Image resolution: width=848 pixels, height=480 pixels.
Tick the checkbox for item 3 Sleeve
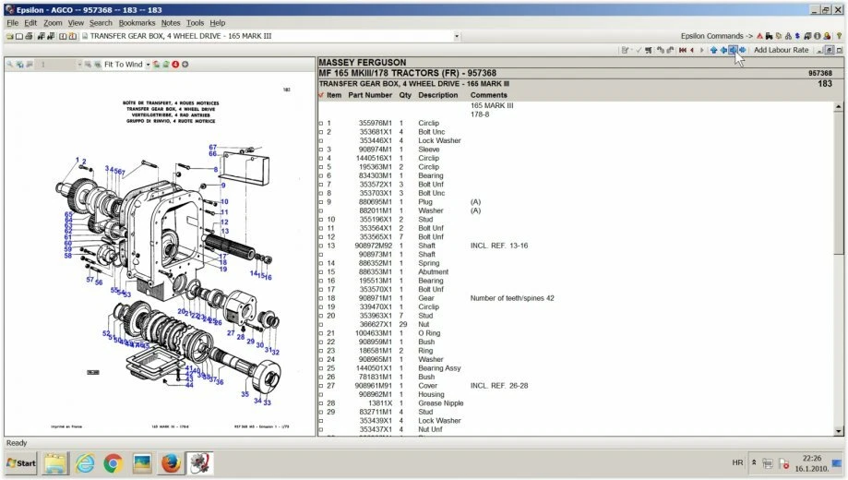pos(321,150)
